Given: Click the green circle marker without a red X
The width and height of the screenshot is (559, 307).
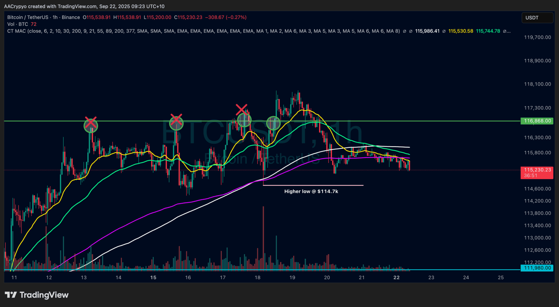Looking at the screenshot, I should [x=273, y=123].
